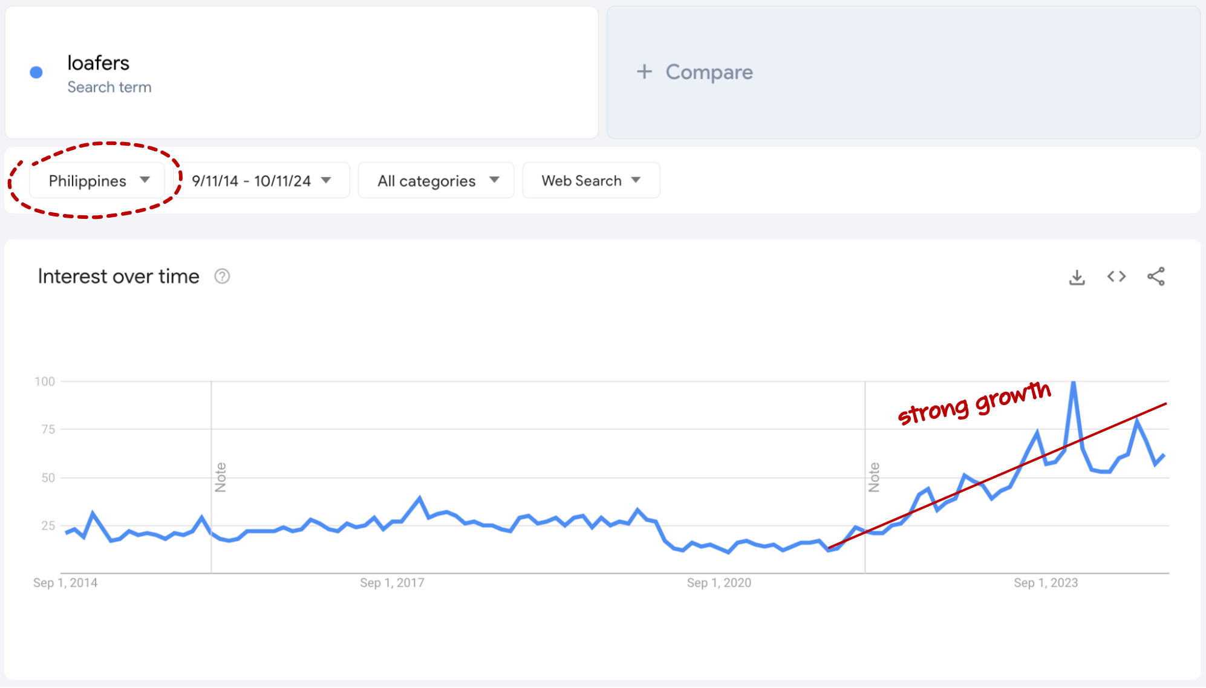This screenshot has height=688, width=1206.
Task: Click the chart's highest peak at 100
Action: 1074,383
